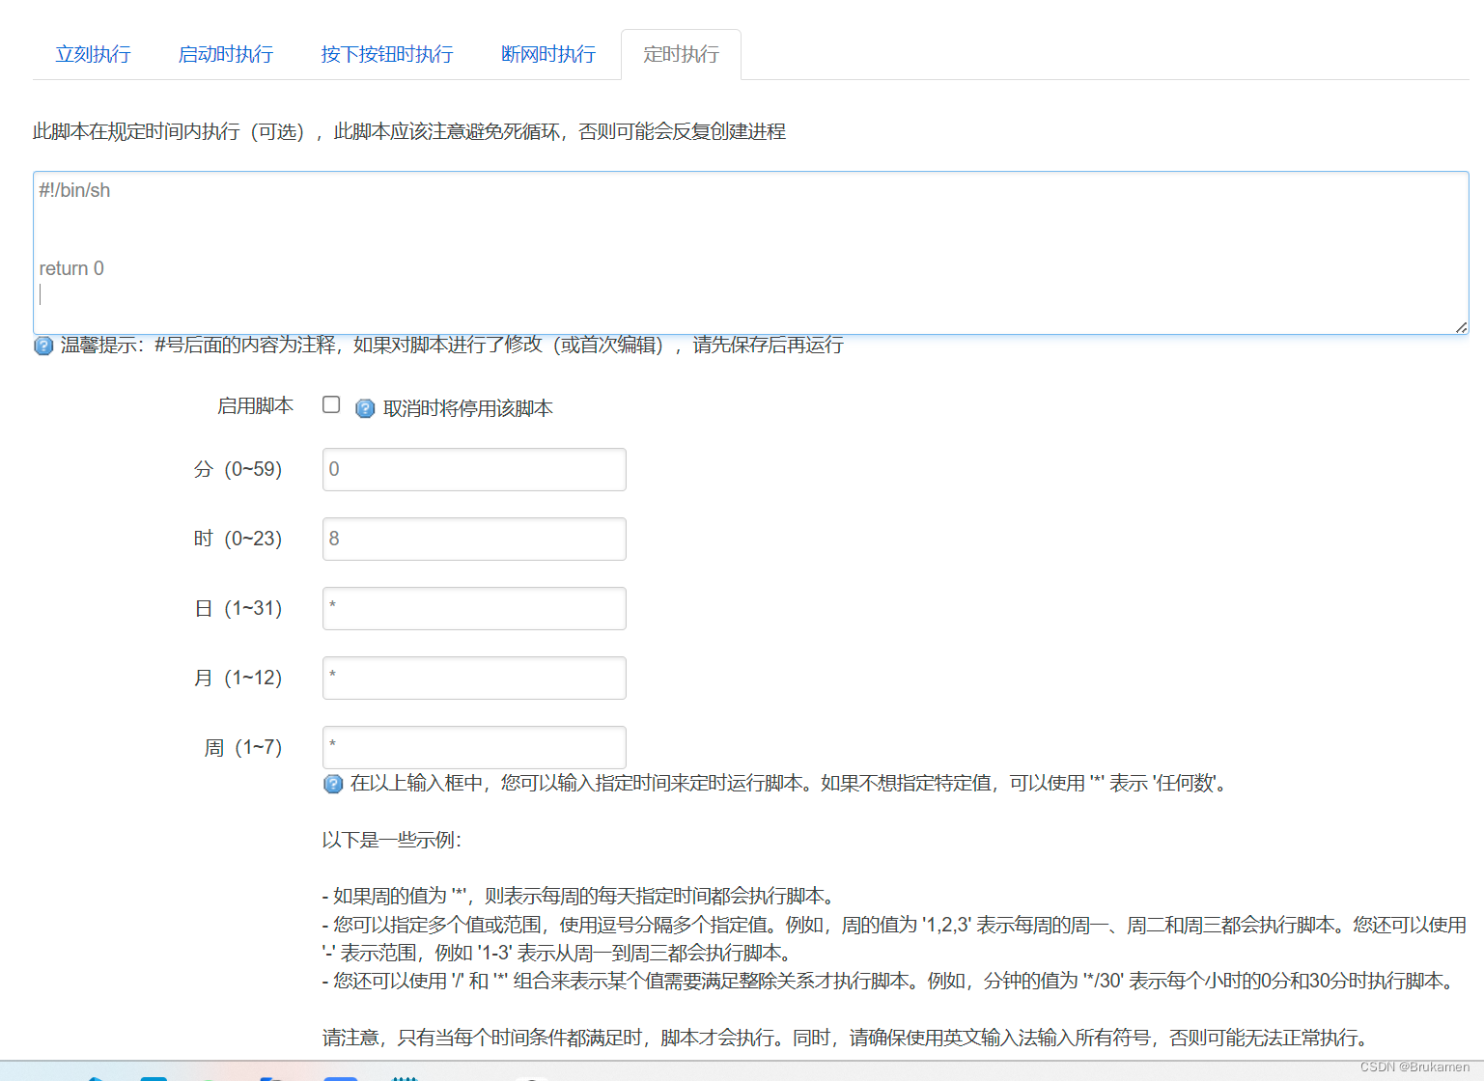
Task: Click inside the 分 (0~59) input field
Action: click(x=473, y=469)
